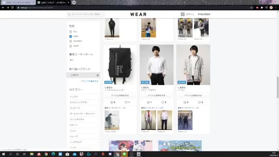Expand the ジャケット/アウター category
Viewport: 279px width, 157px height.
point(84,102)
